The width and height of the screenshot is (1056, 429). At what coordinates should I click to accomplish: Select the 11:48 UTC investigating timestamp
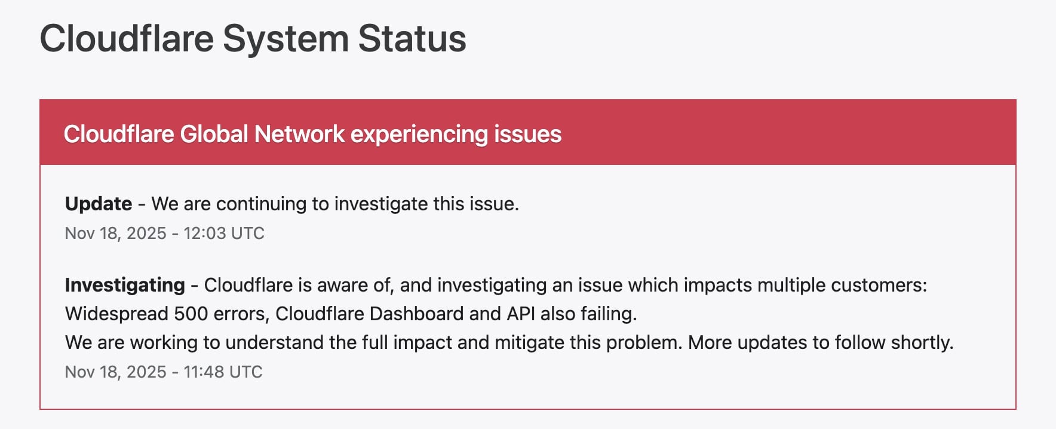(x=223, y=372)
